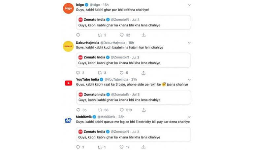Viewport: 254px width, 150px height.
Task: Expand the YouTube India tweet options menu
Action: (189, 80)
